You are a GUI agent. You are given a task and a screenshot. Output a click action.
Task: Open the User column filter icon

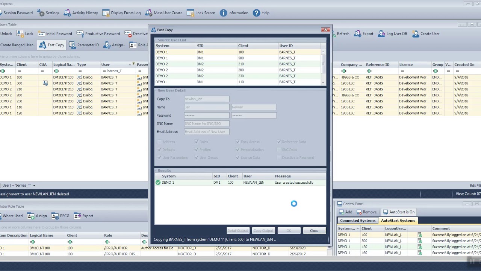pyautogui.click(x=133, y=64)
